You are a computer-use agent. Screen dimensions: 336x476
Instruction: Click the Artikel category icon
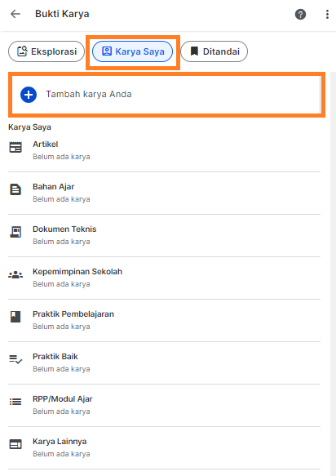15,147
